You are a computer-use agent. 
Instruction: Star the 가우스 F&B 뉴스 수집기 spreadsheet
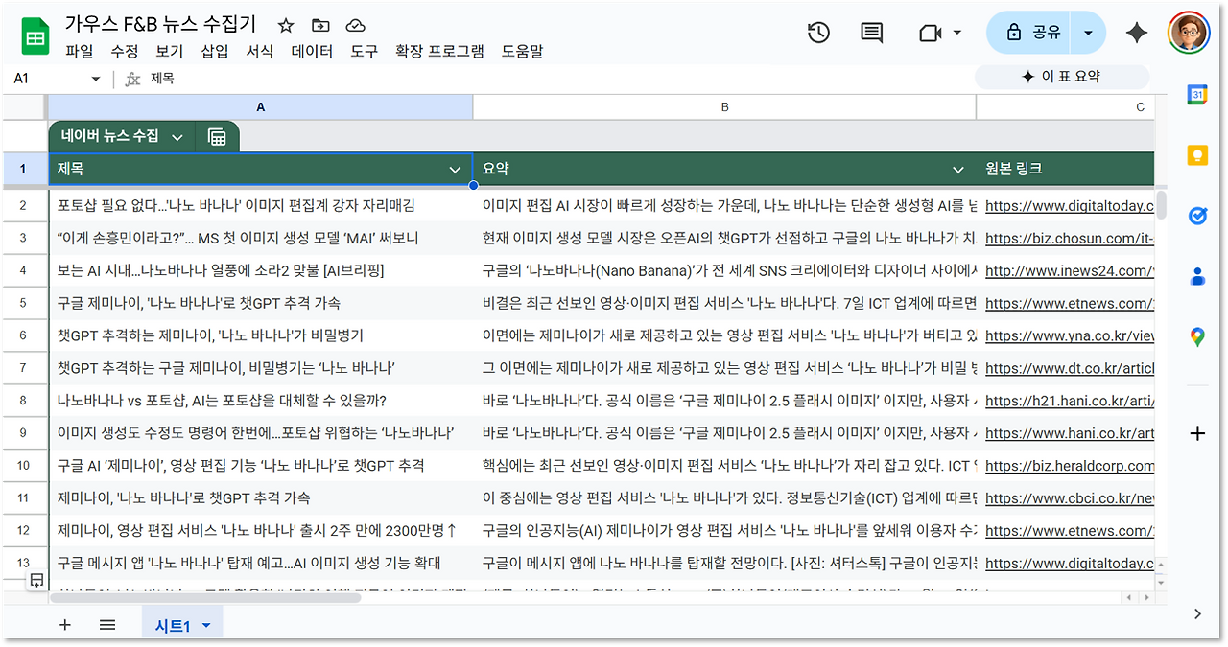coord(285,26)
